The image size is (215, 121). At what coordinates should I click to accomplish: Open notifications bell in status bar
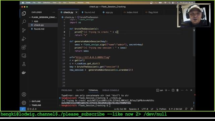pyautogui.click(x=191, y=109)
